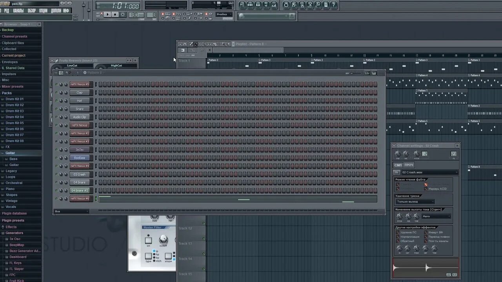Viewport: 502px width, 282px height.
Task: Enable the Удаление ПС checkbox
Action: [x=398, y=232]
